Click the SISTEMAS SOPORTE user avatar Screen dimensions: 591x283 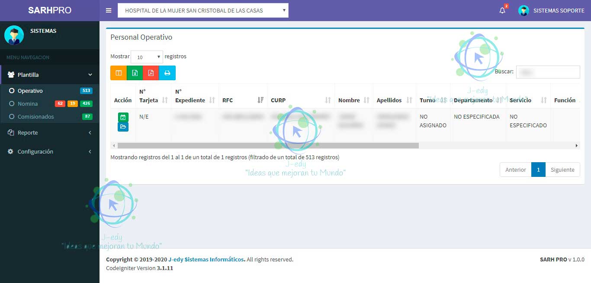pos(524,10)
